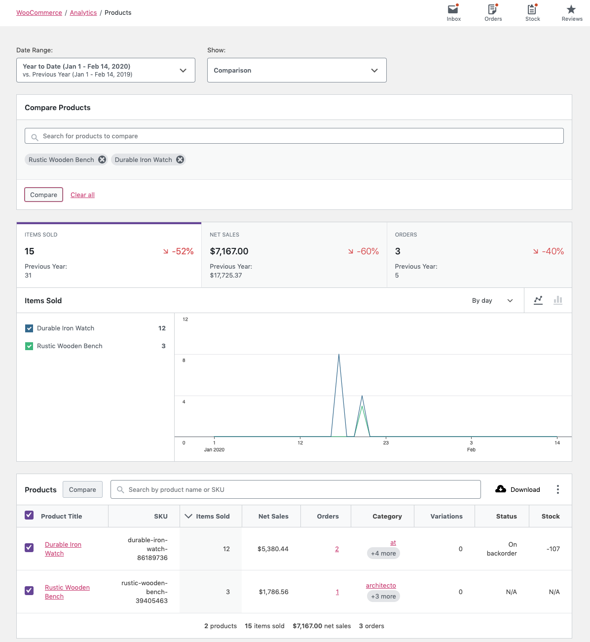Click the Orders icon in the top bar
The image size is (590, 642).
[x=492, y=10]
